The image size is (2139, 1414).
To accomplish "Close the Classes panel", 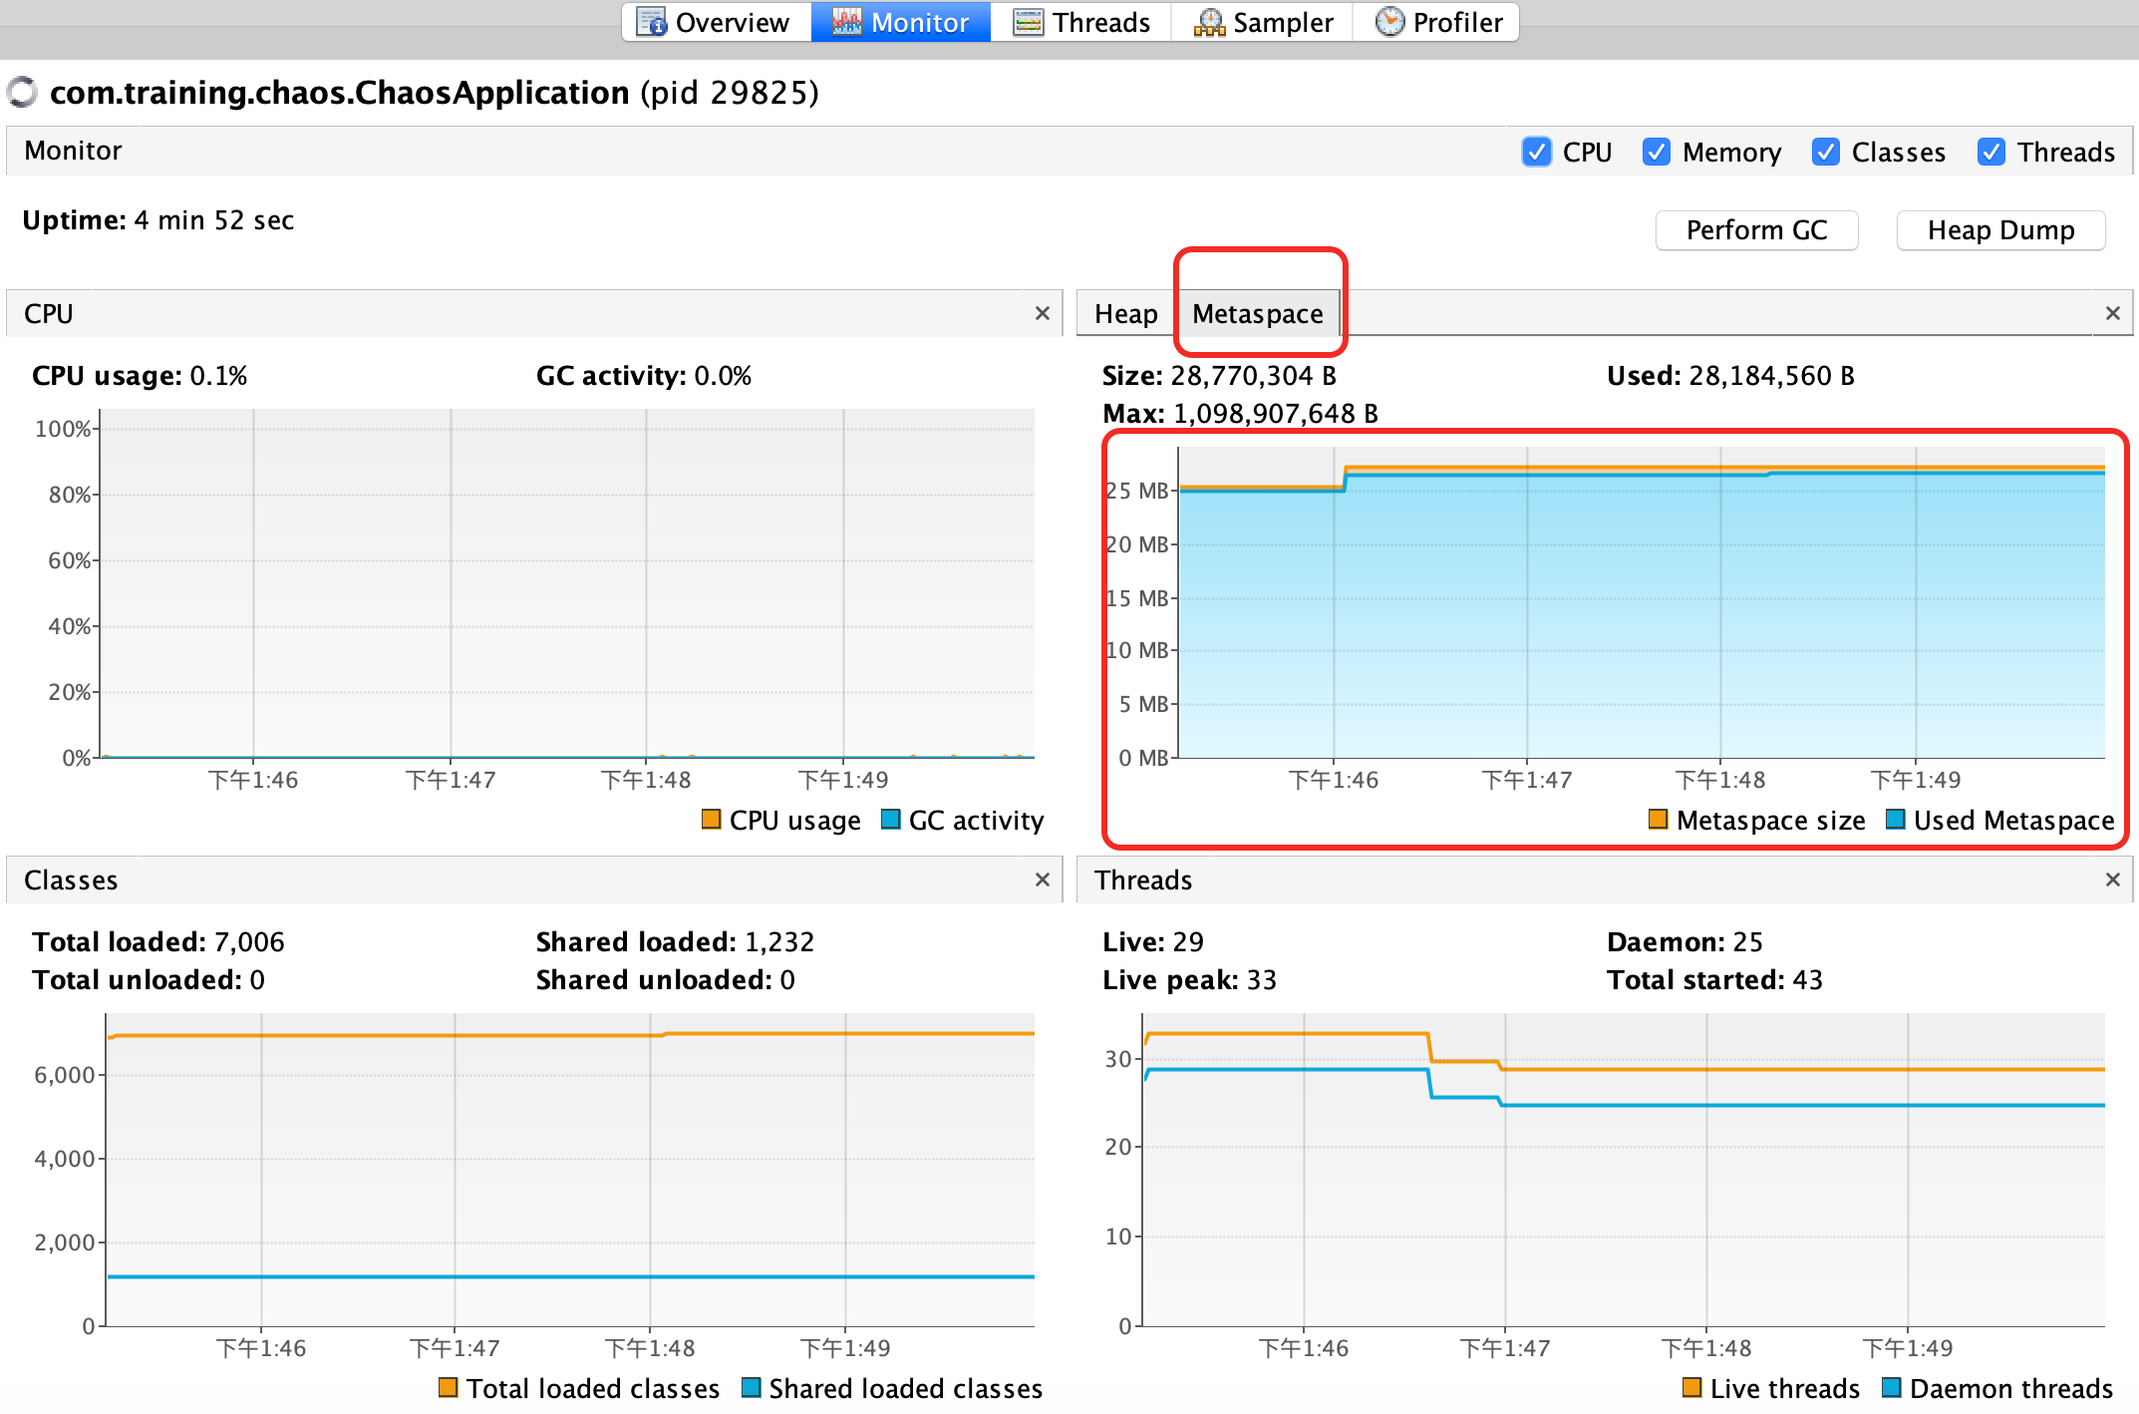I will coord(1043,880).
